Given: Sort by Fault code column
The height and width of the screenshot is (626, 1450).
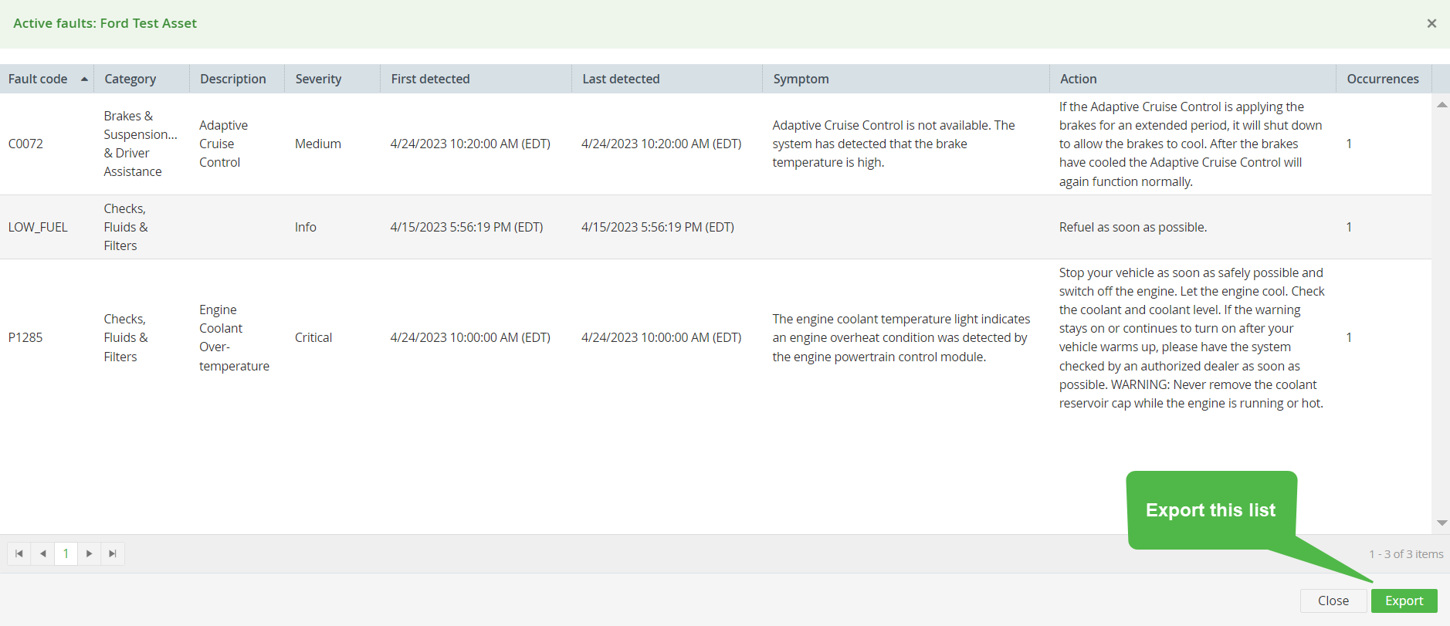Looking at the screenshot, I should point(38,79).
